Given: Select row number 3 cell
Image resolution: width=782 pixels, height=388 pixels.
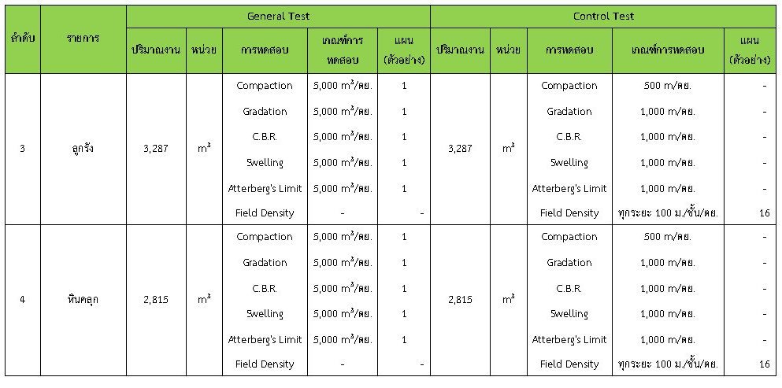Looking at the screenshot, I should tap(22, 148).
